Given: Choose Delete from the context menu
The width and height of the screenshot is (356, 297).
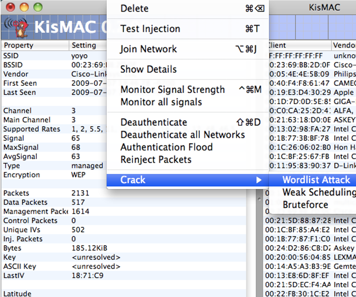Looking at the screenshot, I should coord(187,8).
